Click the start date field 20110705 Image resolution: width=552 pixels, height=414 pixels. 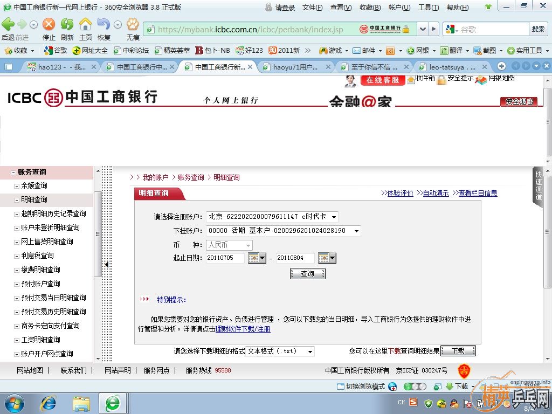(225, 258)
